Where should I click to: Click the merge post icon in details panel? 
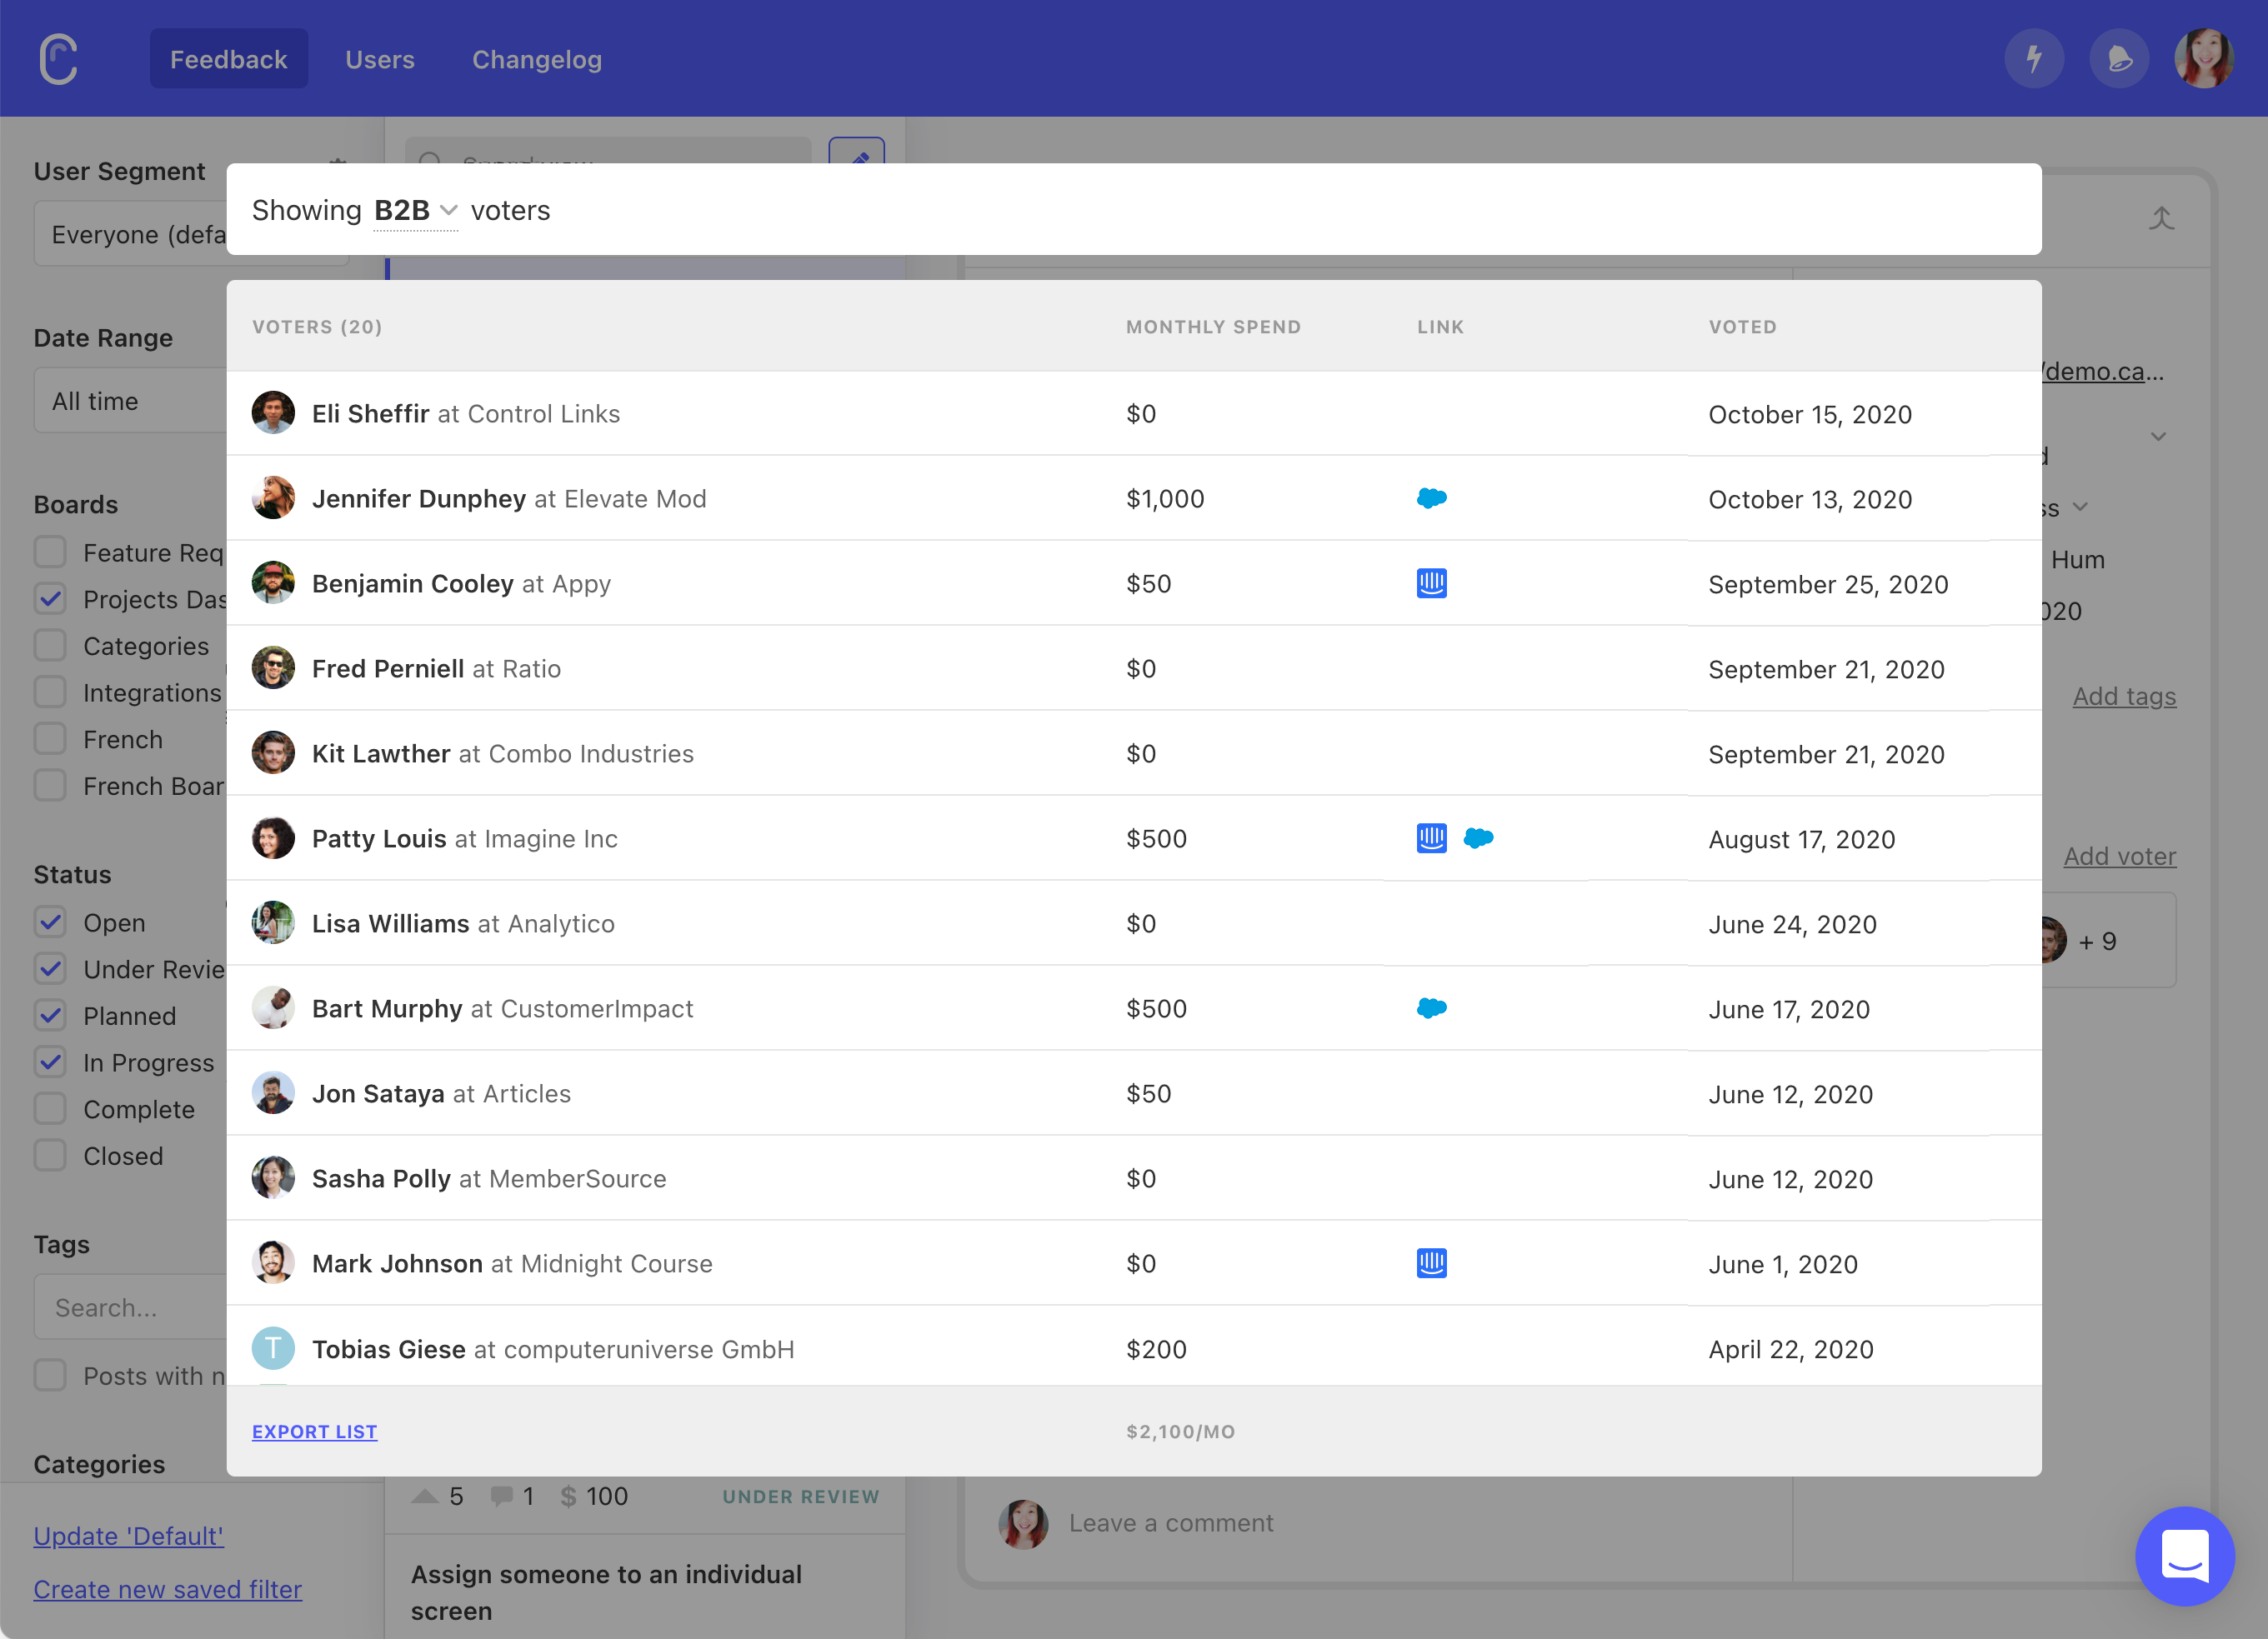click(2161, 217)
